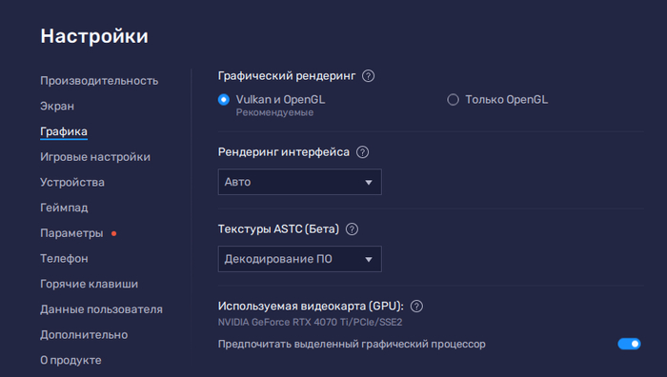This screenshot has height=377, width=667.
Task: Open О продукте section
Action: 71,361
